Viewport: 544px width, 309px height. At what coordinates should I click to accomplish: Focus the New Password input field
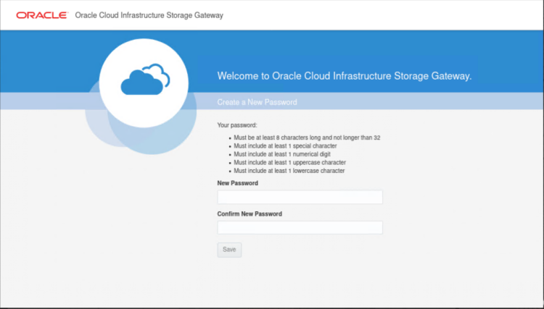point(300,198)
